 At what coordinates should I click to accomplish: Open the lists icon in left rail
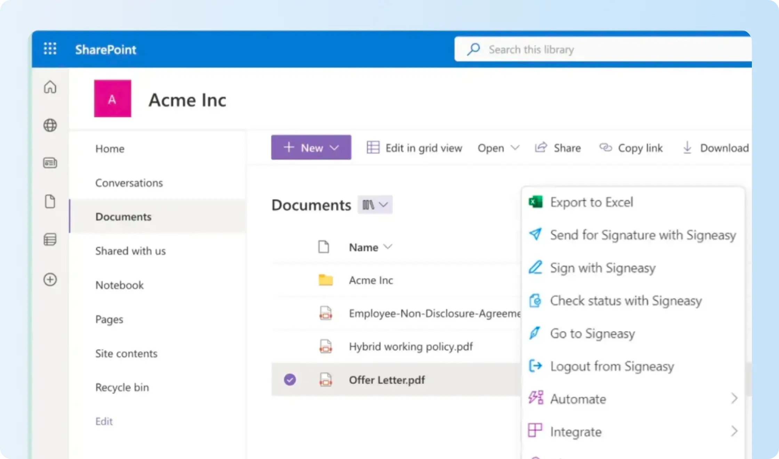pyautogui.click(x=50, y=239)
